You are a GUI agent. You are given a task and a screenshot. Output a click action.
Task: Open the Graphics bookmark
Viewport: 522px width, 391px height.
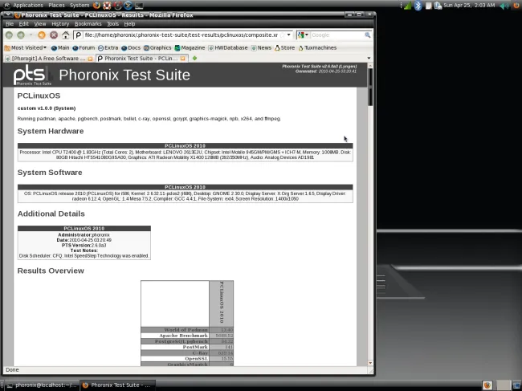pos(157,48)
